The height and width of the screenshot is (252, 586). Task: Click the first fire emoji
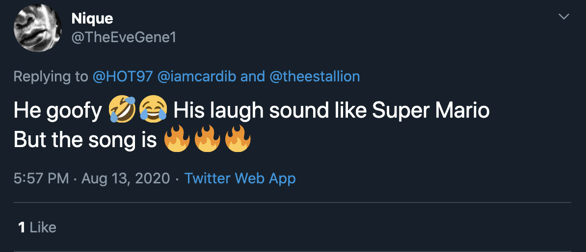[177, 141]
